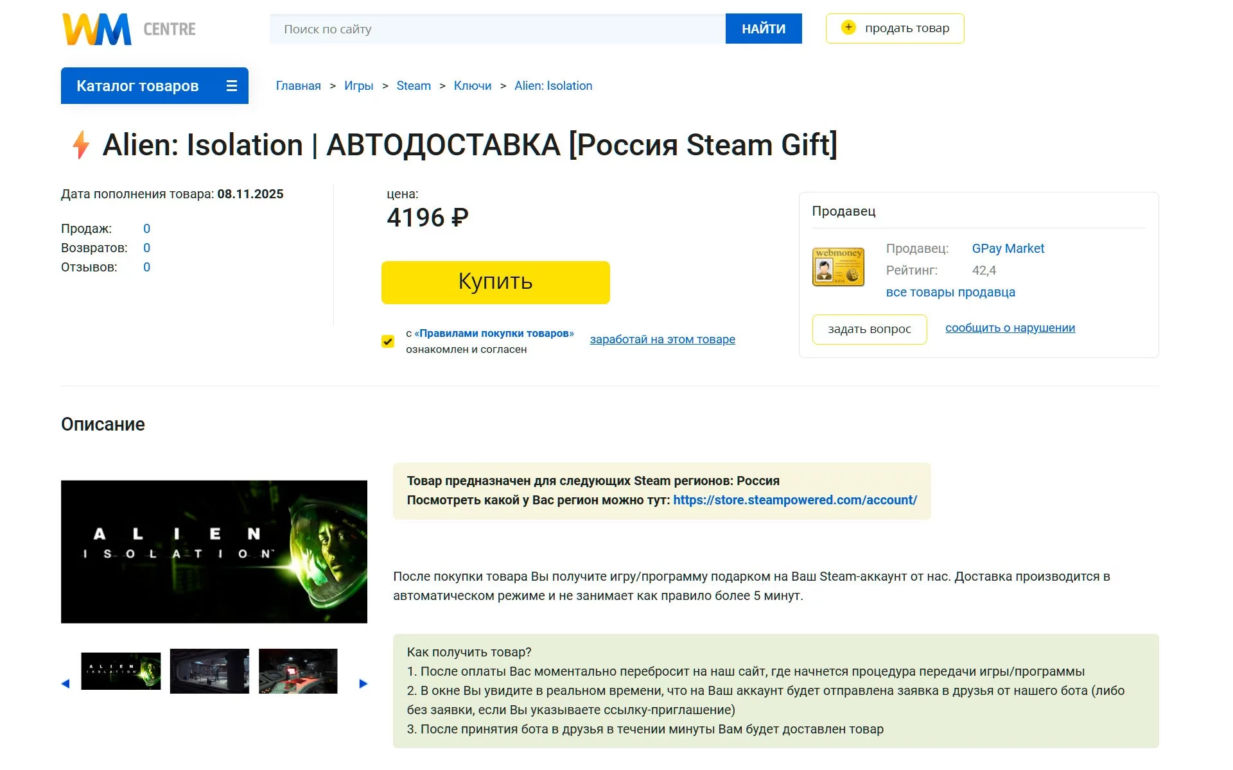Open the Каталог товаров dropdown menu
Screen dimensions: 1233x770
point(137,86)
